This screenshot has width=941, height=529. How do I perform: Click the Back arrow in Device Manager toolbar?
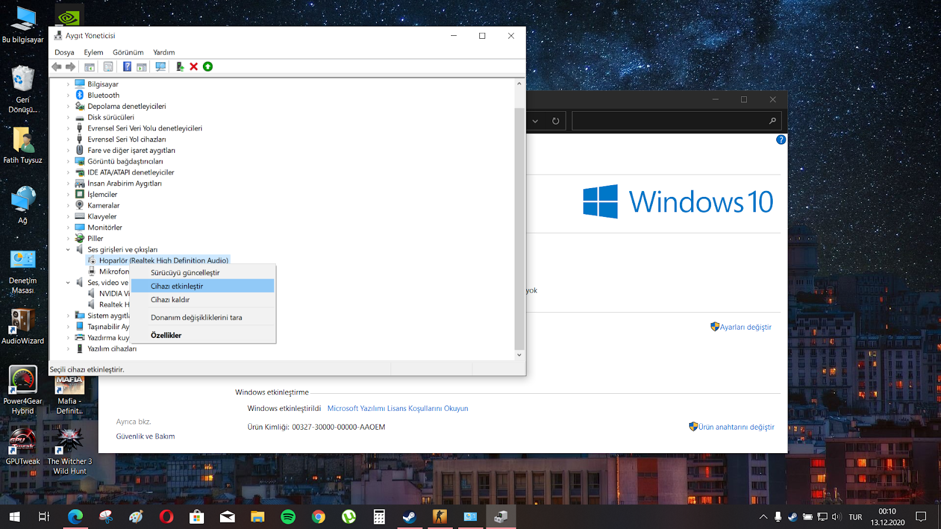(x=56, y=67)
